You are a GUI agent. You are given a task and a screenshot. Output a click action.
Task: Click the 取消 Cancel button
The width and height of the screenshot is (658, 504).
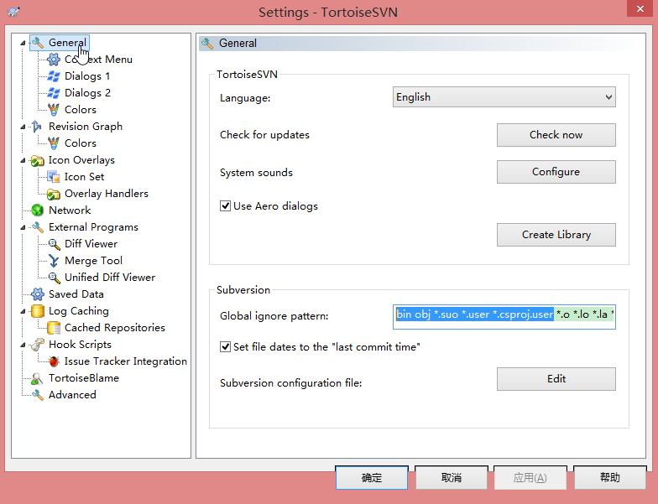pos(452,478)
